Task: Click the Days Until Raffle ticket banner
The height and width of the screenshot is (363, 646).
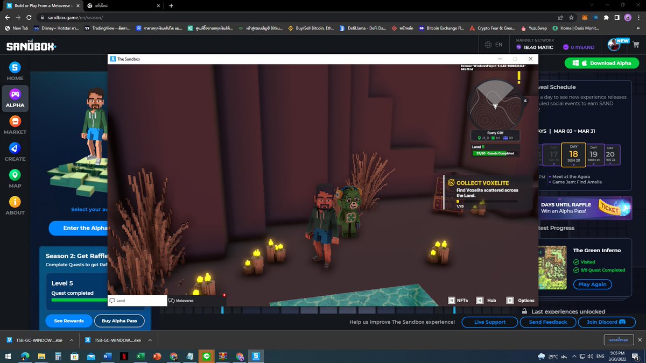Action: 585,207
